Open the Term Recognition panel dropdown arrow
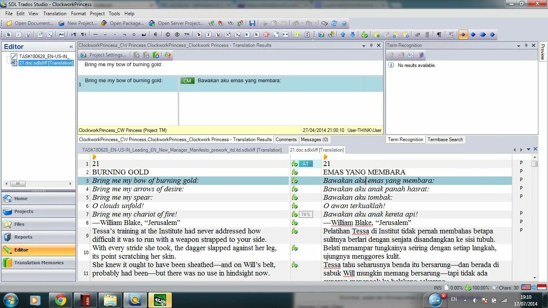 click(518, 45)
